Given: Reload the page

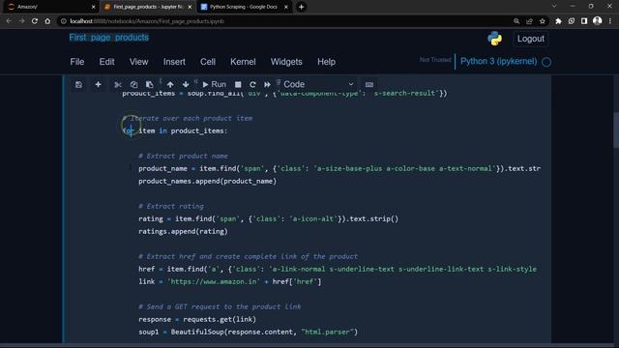Looking at the screenshot, I should 35,21.
